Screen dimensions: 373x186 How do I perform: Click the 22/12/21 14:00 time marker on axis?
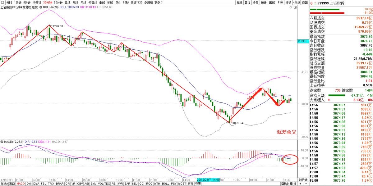click(x=208, y=179)
